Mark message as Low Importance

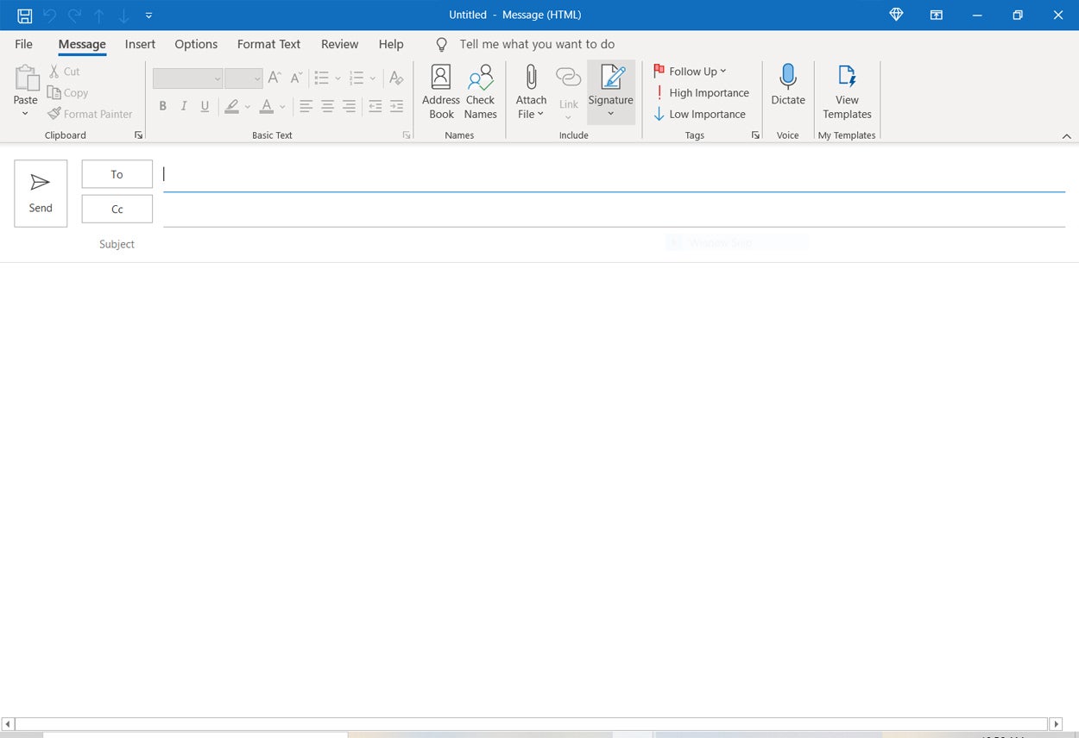pos(699,114)
